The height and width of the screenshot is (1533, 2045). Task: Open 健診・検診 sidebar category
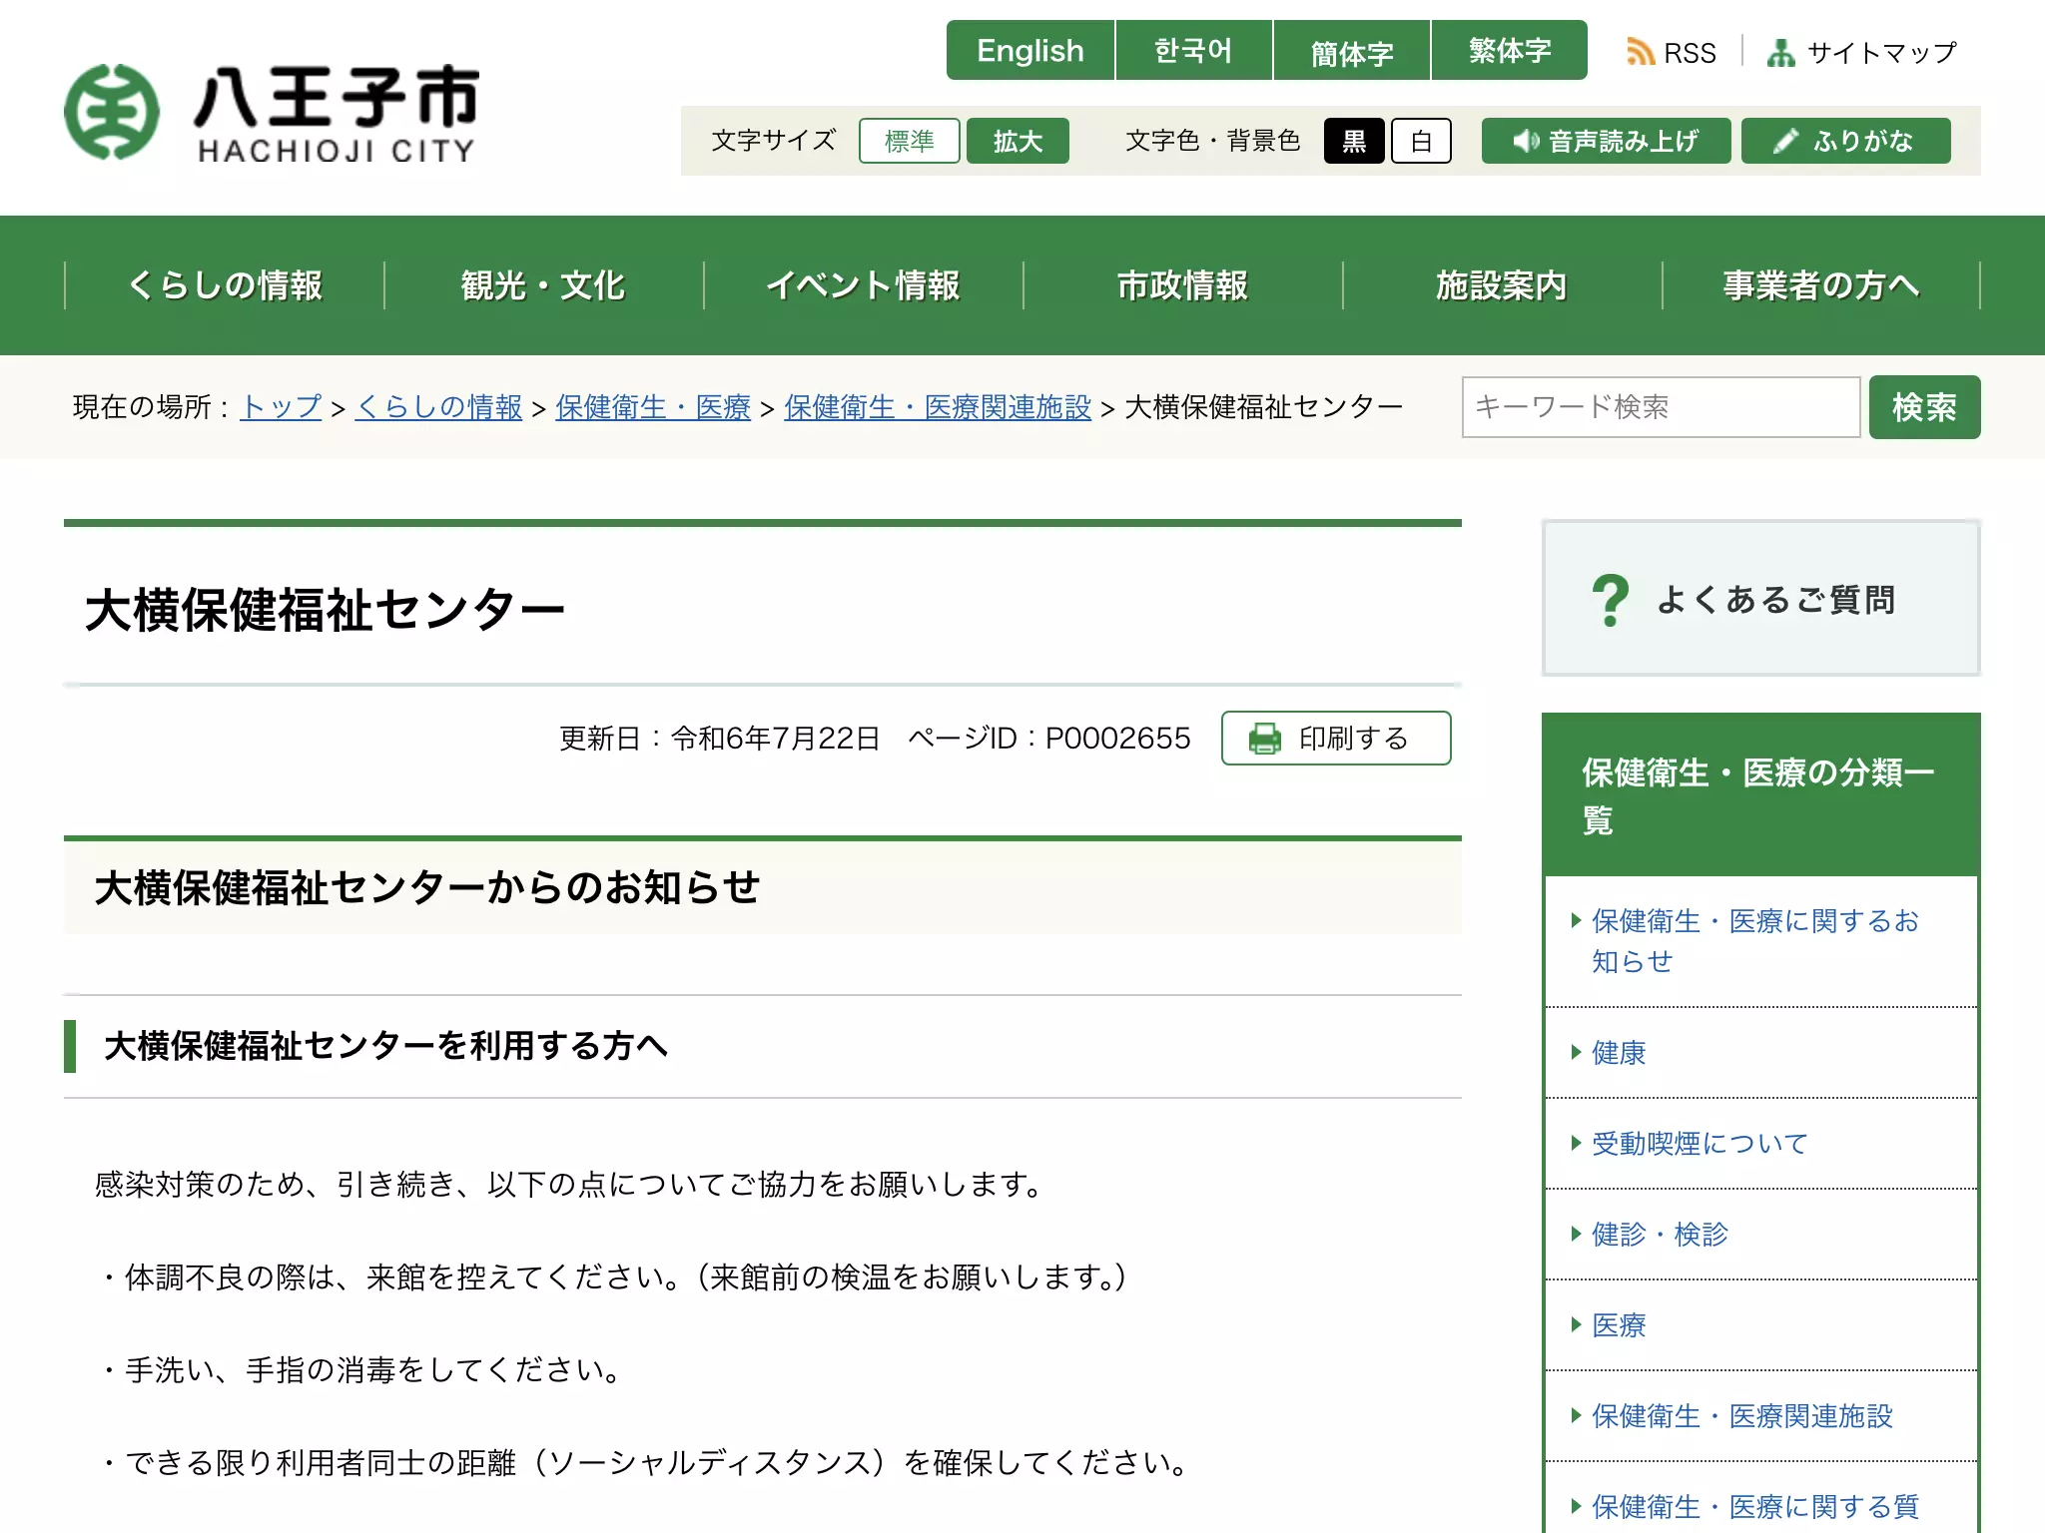click(1660, 1235)
